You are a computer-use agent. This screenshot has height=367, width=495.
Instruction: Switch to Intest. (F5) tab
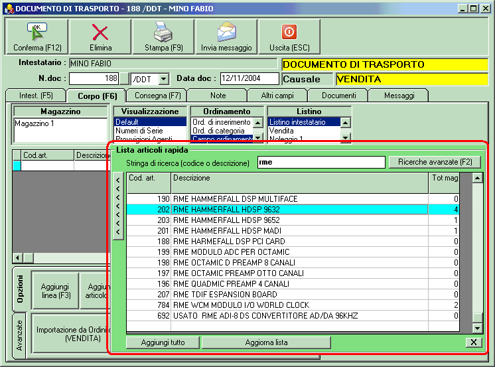[x=36, y=96]
